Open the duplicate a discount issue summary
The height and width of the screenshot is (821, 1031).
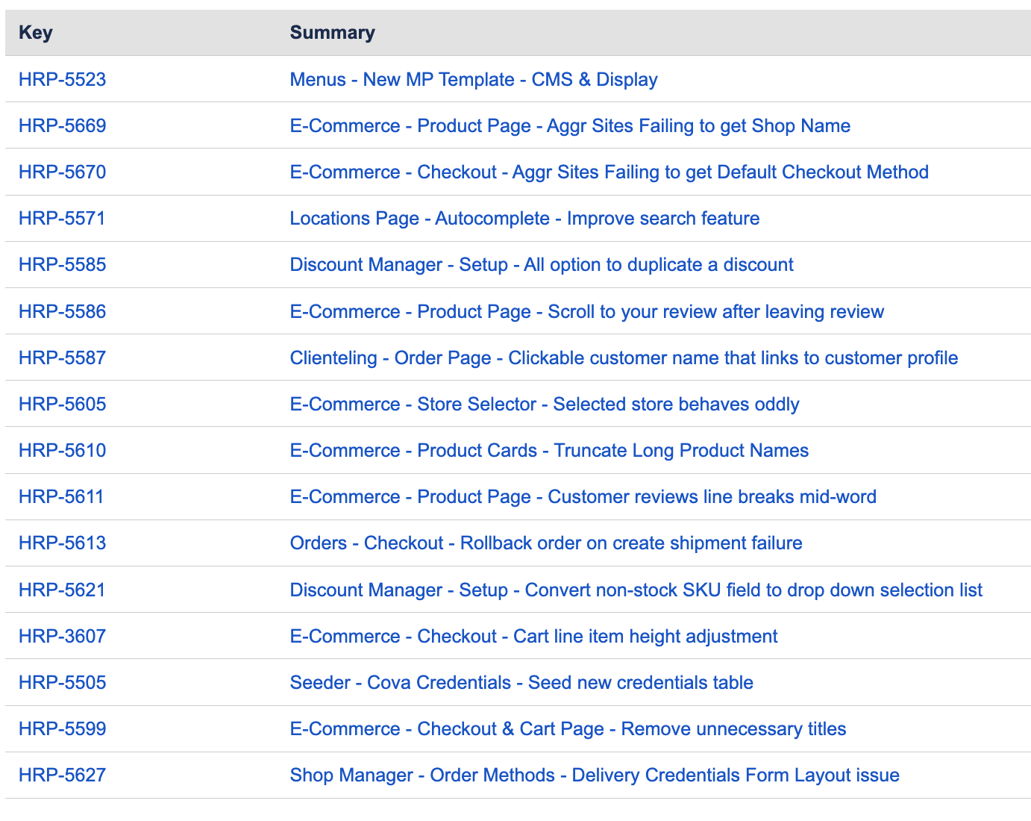541,264
